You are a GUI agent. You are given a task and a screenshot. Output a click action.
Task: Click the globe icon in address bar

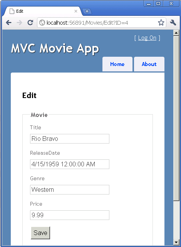tap(42, 23)
